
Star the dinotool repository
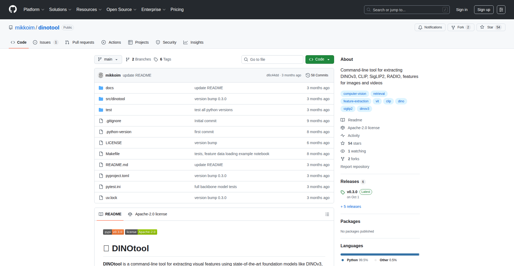tap(491, 27)
